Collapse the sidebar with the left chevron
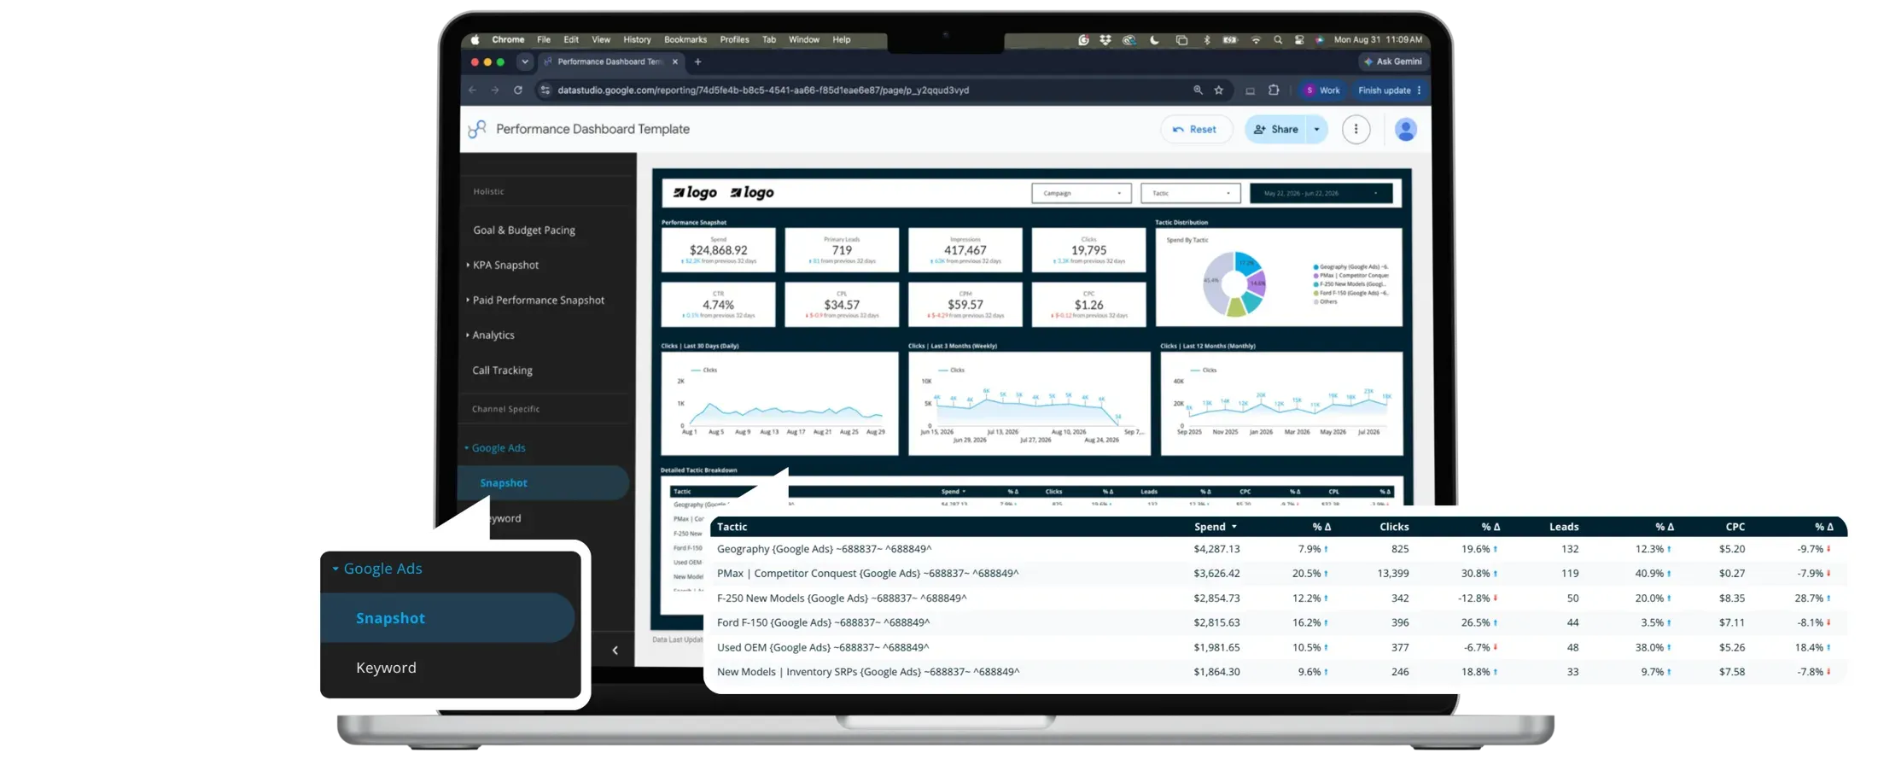Image resolution: width=1878 pixels, height=759 pixels. click(615, 651)
